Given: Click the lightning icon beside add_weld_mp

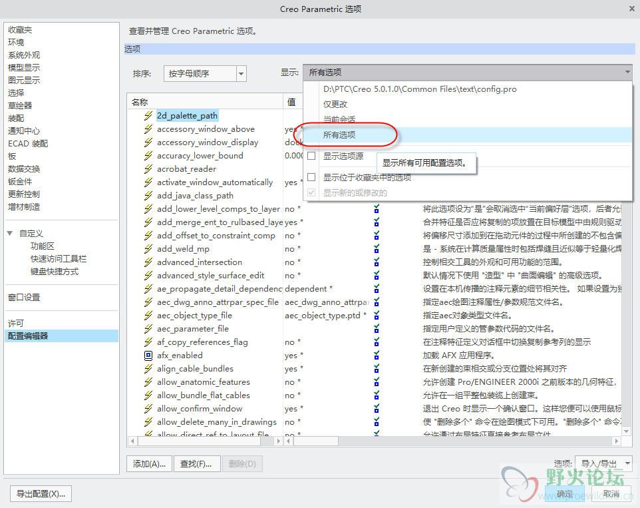Looking at the screenshot, I should pyautogui.click(x=148, y=249).
